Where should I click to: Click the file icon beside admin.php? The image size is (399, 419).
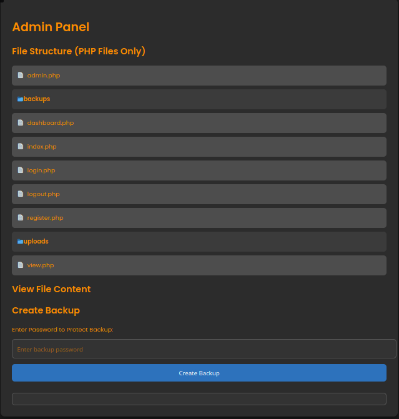click(x=21, y=76)
